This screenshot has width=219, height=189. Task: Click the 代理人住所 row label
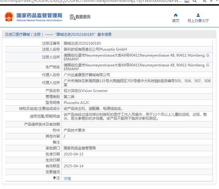[x=51, y=83]
